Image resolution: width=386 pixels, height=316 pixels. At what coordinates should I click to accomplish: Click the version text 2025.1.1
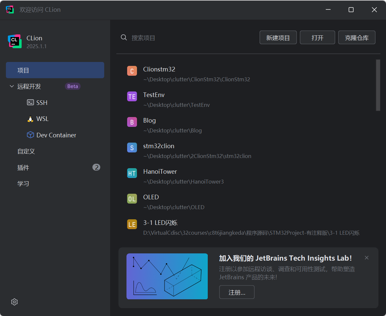pyautogui.click(x=36, y=46)
